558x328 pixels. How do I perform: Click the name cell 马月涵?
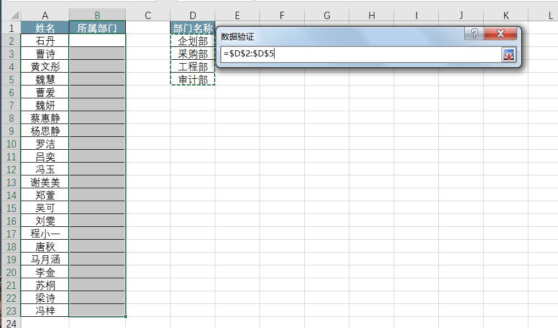point(45,259)
